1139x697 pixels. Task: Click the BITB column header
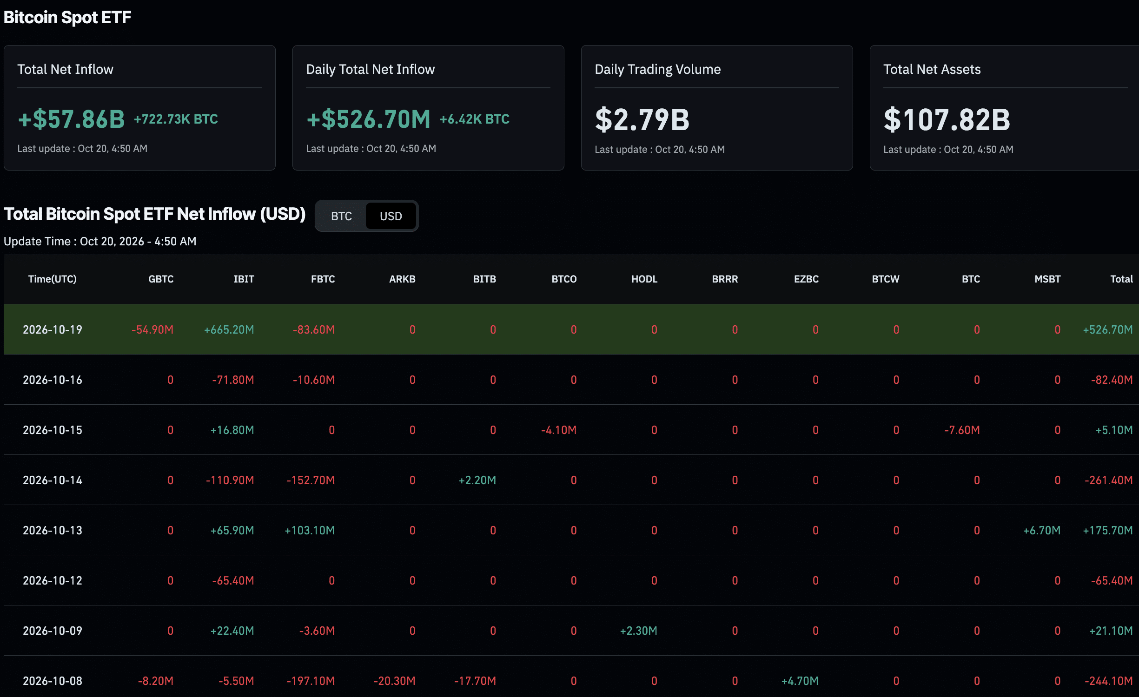point(484,279)
